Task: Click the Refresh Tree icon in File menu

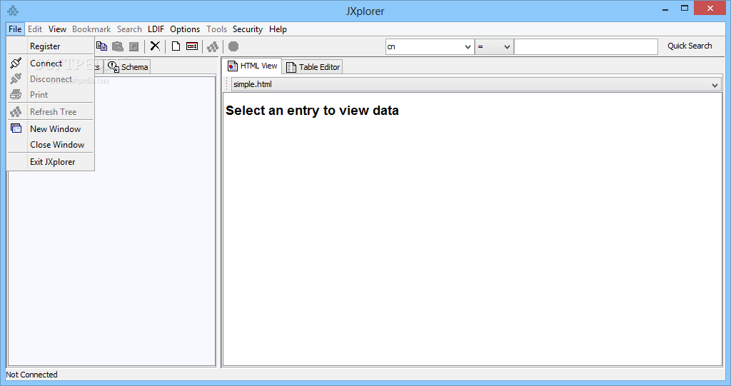Action: [x=16, y=112]
